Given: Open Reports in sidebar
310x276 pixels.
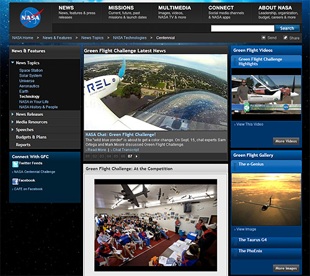Looking at the screenshot, I should click(x=23, y=145).
